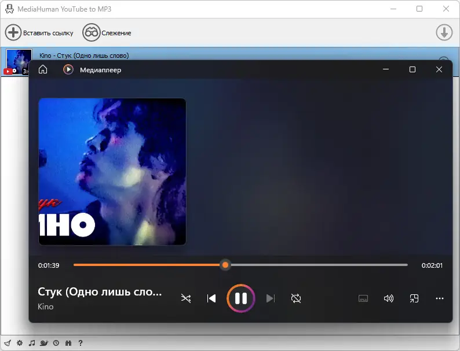Click the binoculars icon in status bar
This screenshot has width=460, height=351.
68,343
